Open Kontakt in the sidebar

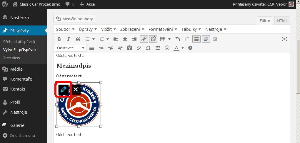point(18,89)
